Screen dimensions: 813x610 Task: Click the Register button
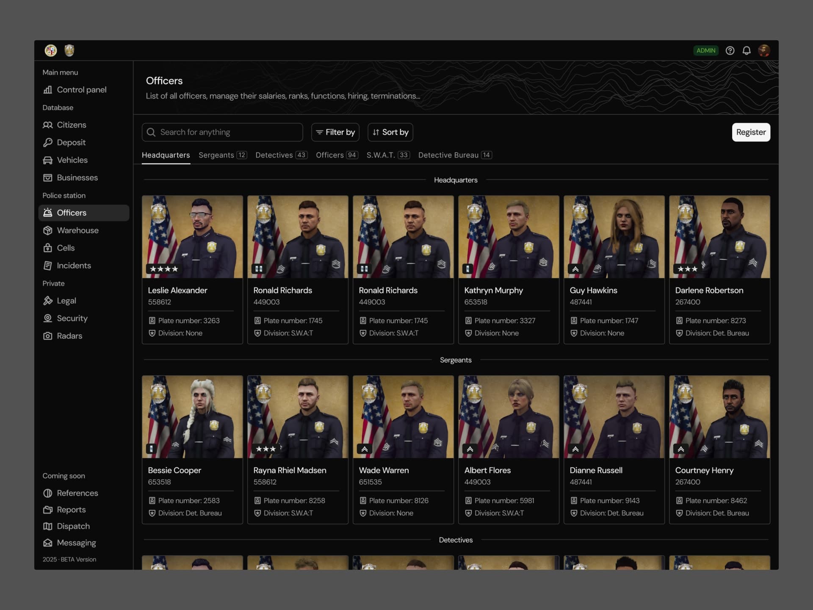click(751, 132)
